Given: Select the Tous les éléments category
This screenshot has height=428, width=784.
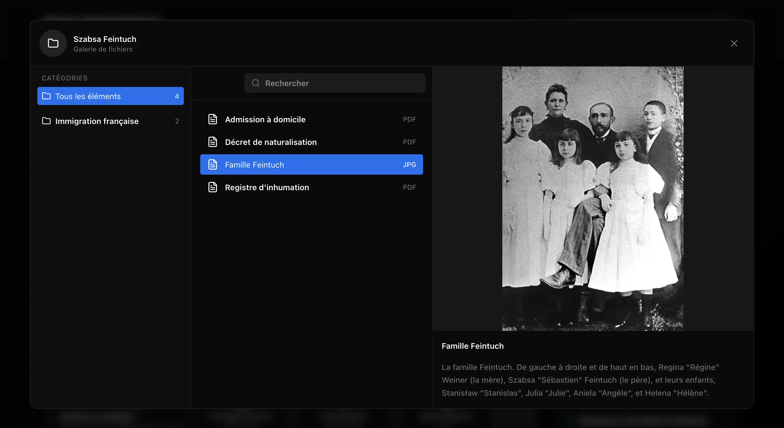Looking at the screenshot, I should tap(88, 96).
